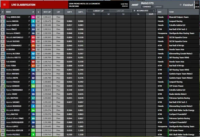
Task: Click the Finished status clock icon
Action: [181, 5]
